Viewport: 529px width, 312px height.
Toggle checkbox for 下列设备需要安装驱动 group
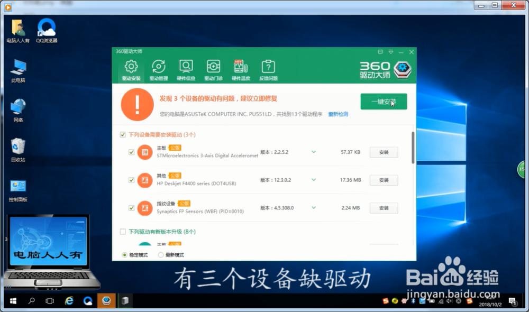click(x=123, y=134)
